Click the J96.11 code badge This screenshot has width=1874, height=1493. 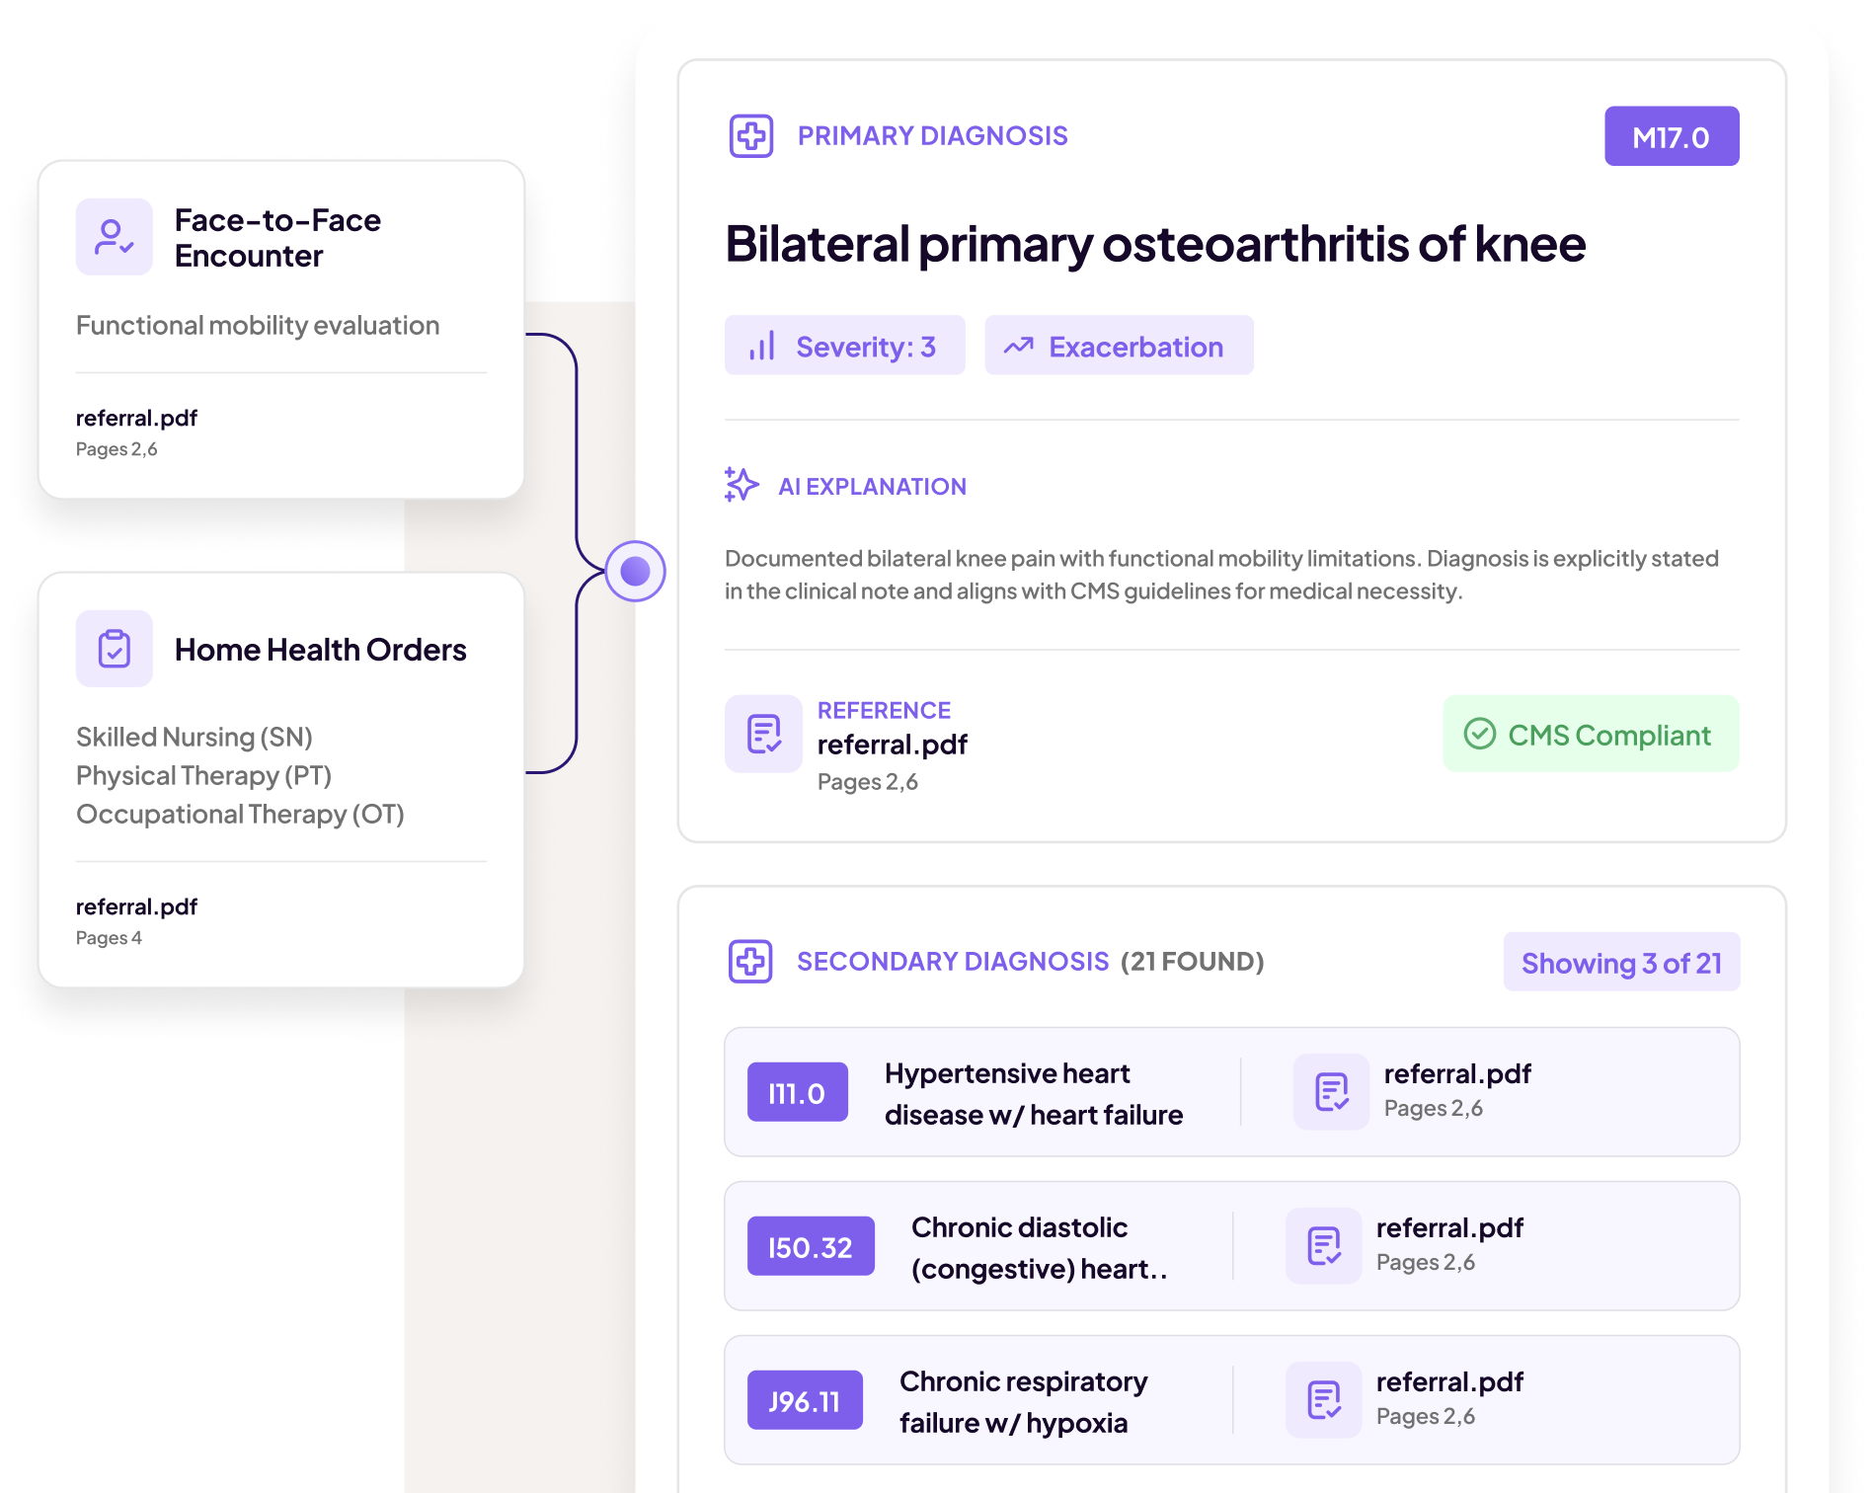805,1400
